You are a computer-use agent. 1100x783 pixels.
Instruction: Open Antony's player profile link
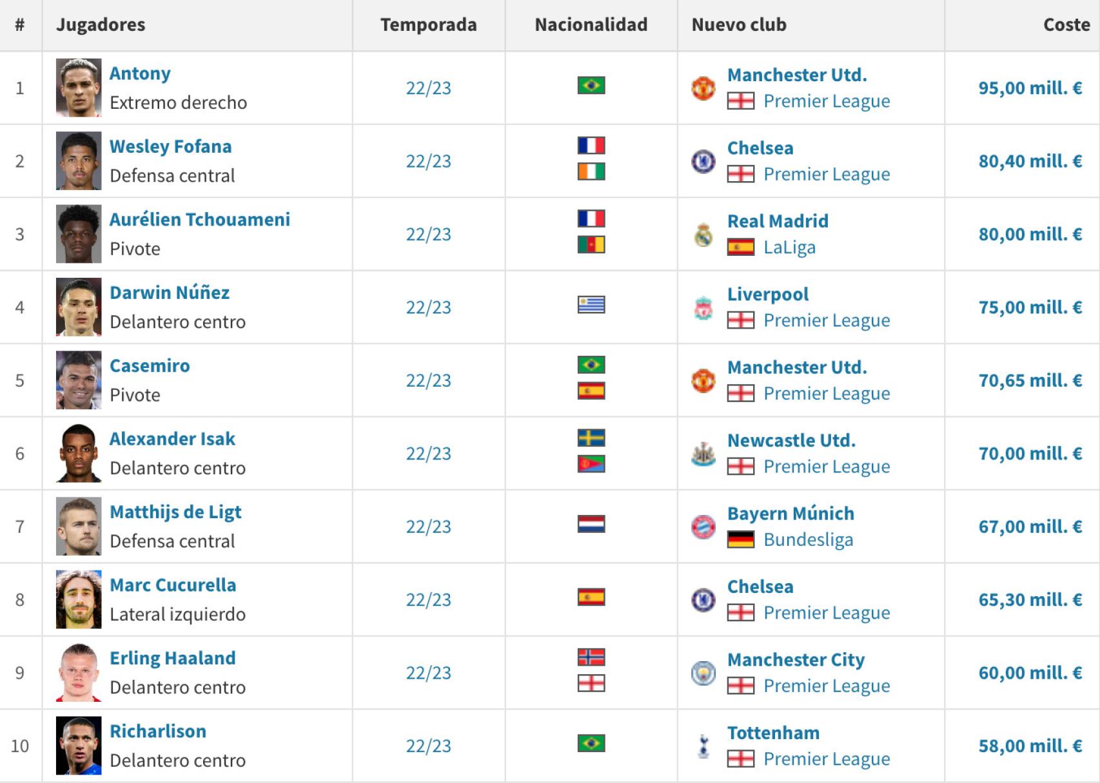click(140, 73)
